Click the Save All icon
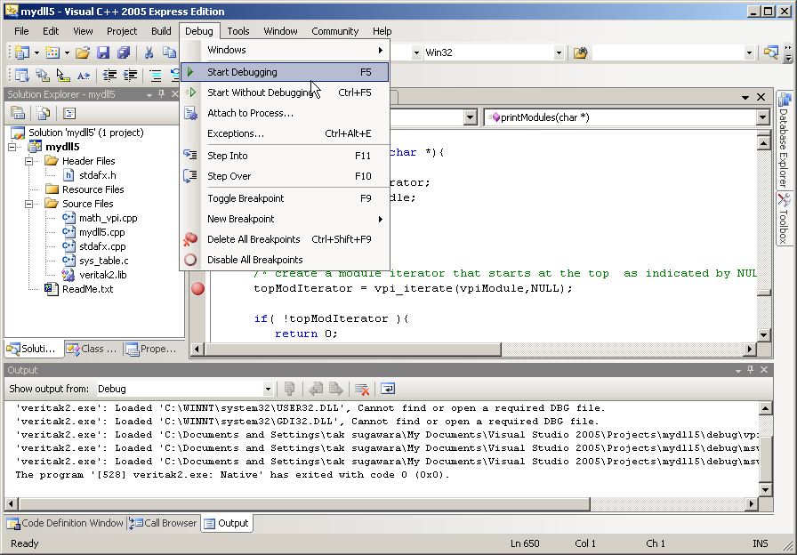The image size is (797, 555). (124, 52)
